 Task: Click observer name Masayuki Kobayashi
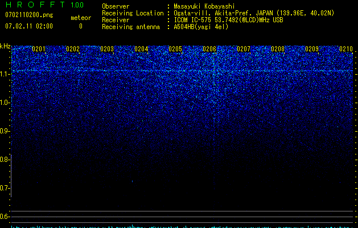click(204, 6)
